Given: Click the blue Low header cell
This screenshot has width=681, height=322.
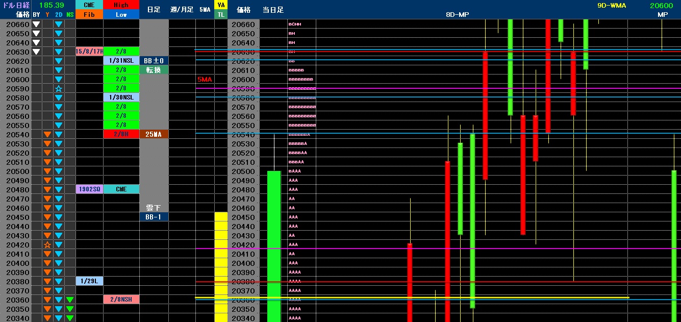Looking at the screenshot, I should coord(121,15).
